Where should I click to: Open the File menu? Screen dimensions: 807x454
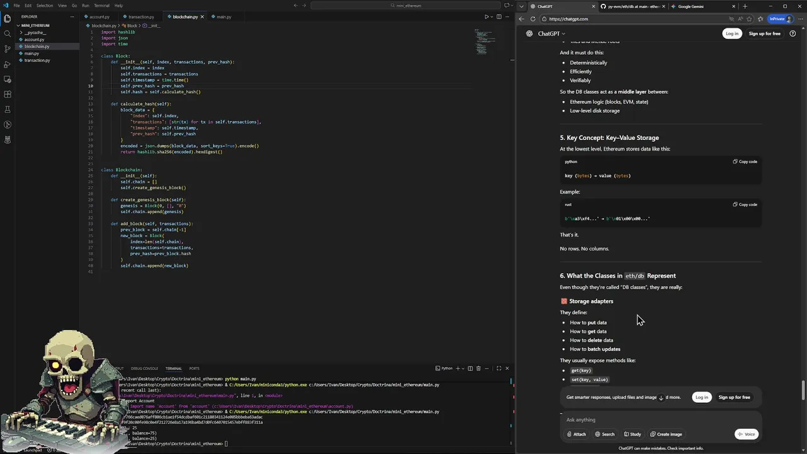[x=17, y=6]
